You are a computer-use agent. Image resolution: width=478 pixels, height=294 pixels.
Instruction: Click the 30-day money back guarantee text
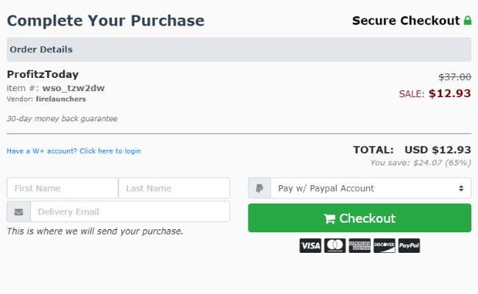click(x=62, y=119)
